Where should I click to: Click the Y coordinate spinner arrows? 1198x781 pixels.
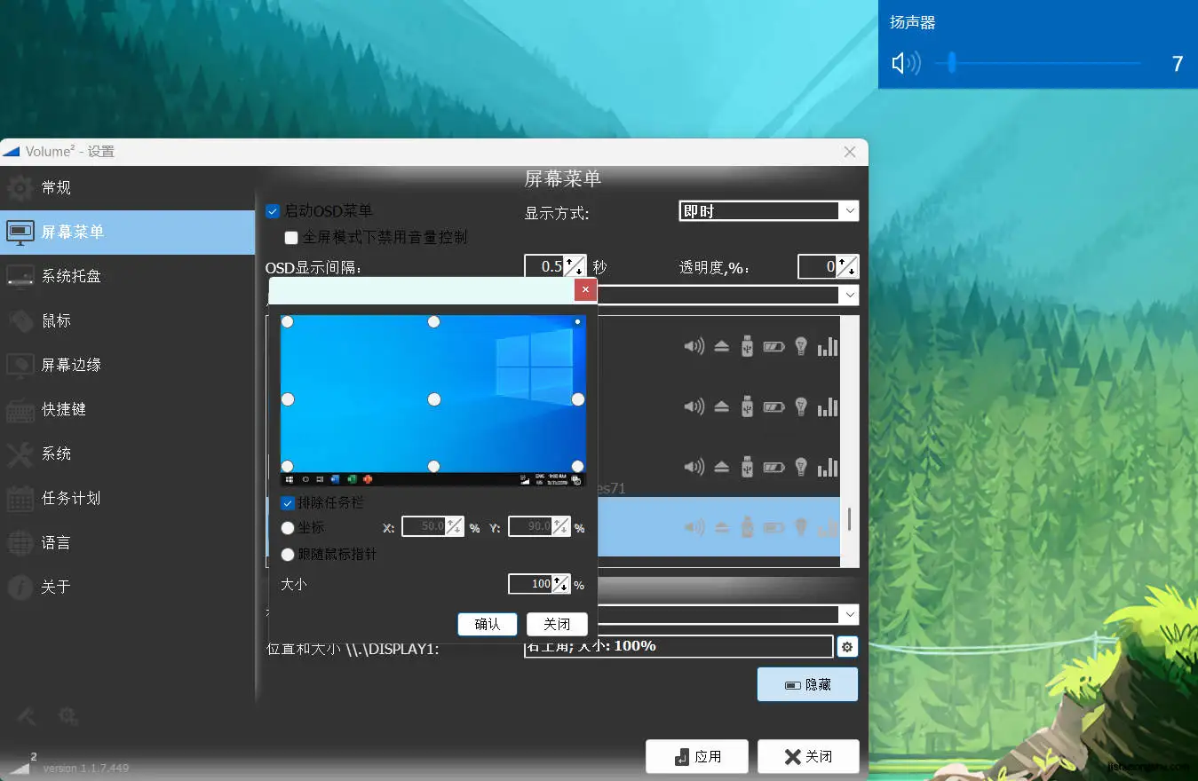point(560,526)
